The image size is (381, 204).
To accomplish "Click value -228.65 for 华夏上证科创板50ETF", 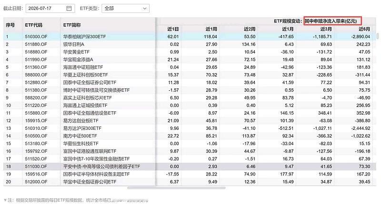I will coord(324,75).
